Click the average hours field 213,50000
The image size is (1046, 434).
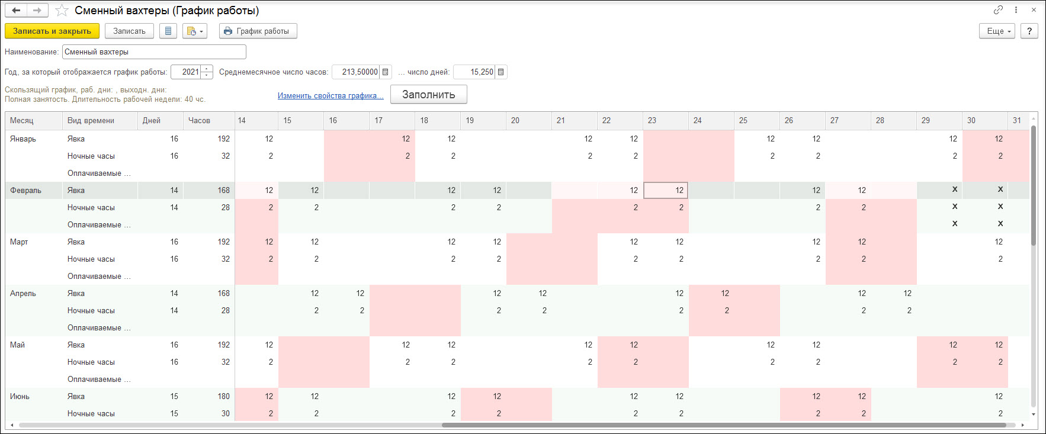click(x=355, y=72)
